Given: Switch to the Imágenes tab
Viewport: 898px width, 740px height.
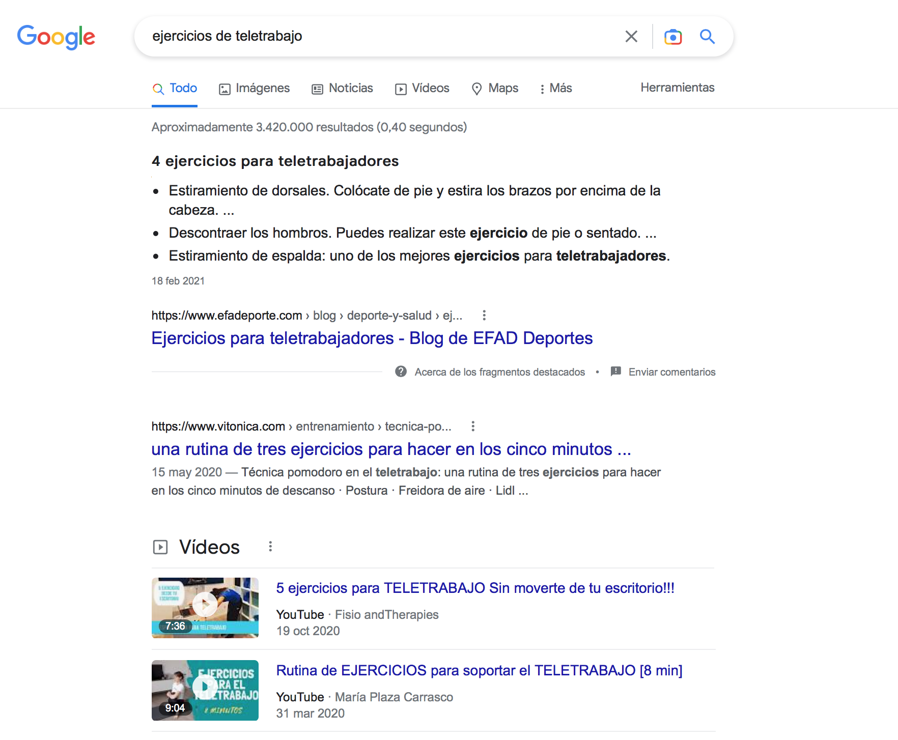Looking at the screenshot, I should click(x=255, y=89).
